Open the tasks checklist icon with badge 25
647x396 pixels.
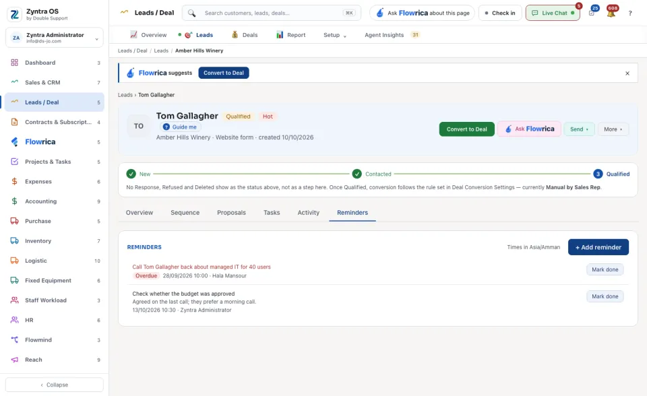click(x=592, y=13)
